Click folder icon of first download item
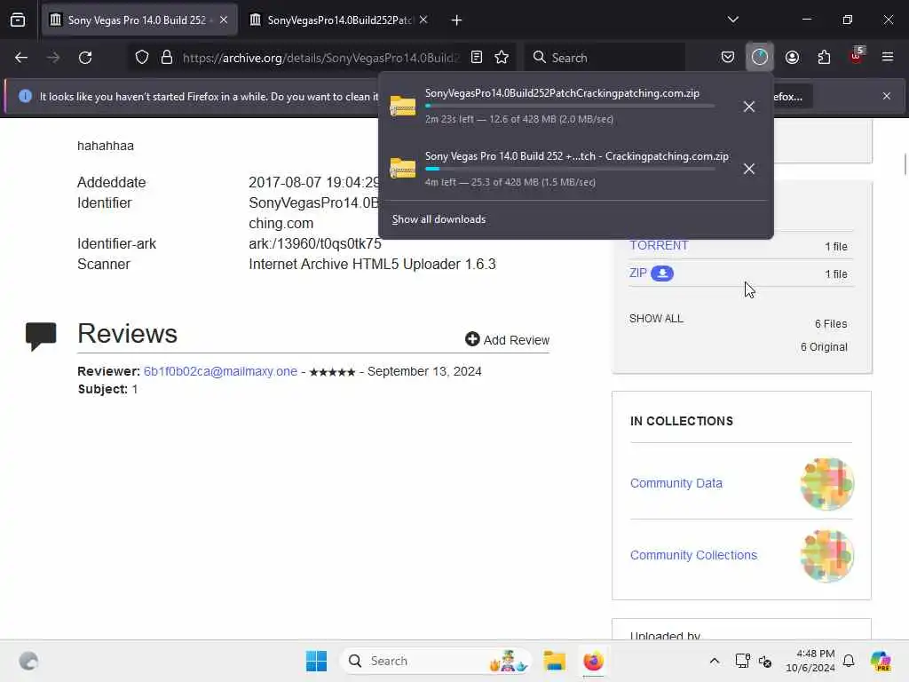The width and height of the screenshot is (909, 682). click(x=403, y=106)
